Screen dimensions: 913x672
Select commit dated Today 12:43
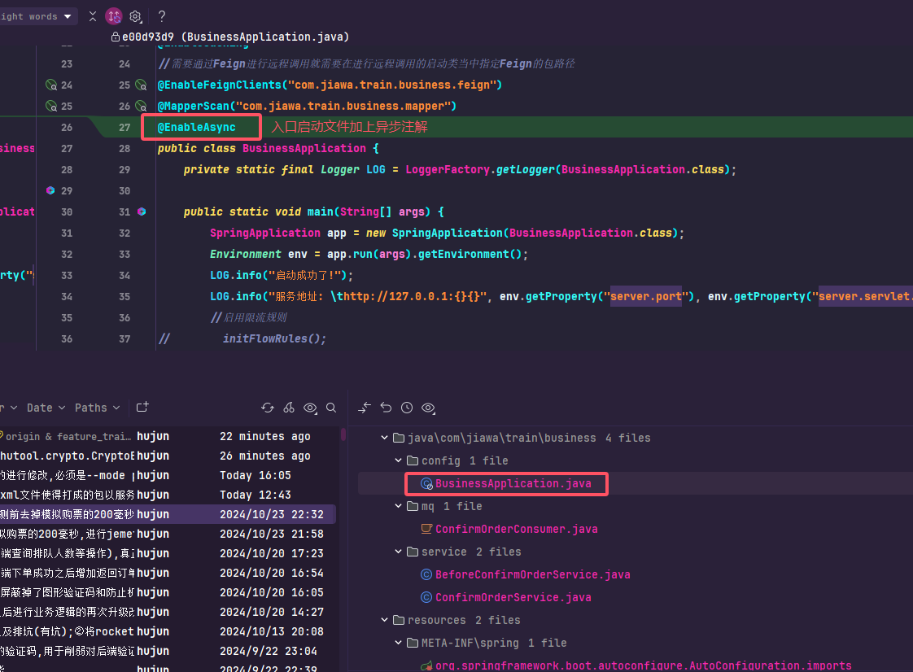coord(168,495)
